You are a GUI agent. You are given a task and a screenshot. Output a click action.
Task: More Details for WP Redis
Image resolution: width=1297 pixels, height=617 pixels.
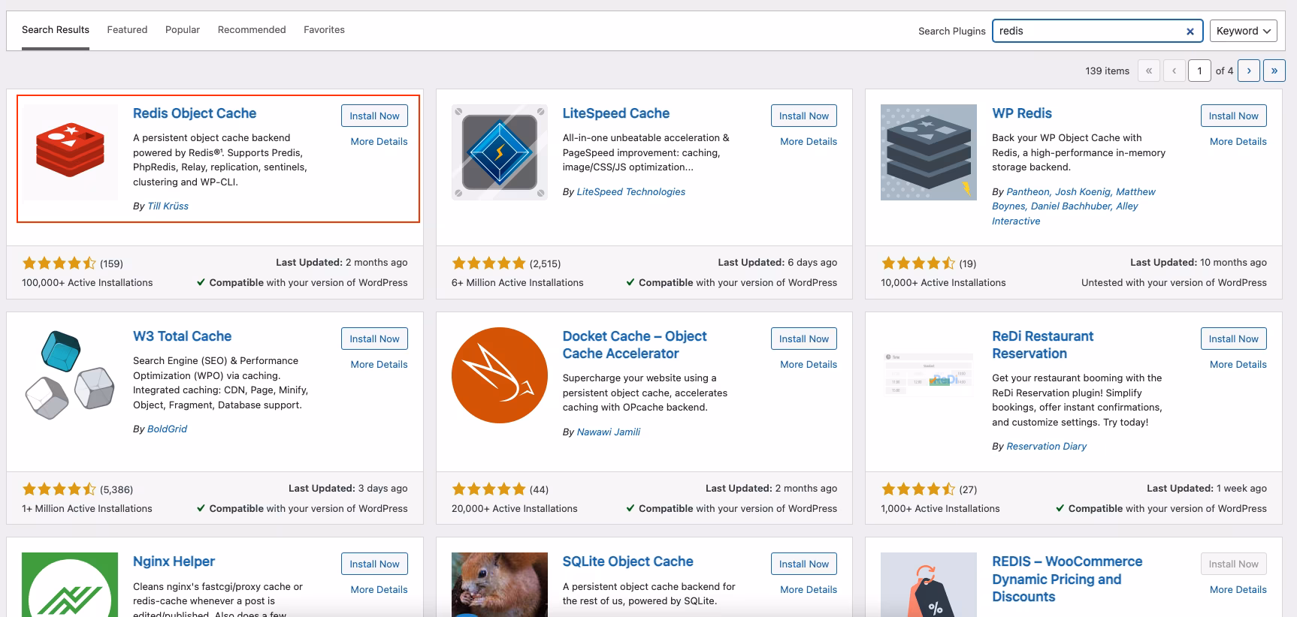(1238, 141)
